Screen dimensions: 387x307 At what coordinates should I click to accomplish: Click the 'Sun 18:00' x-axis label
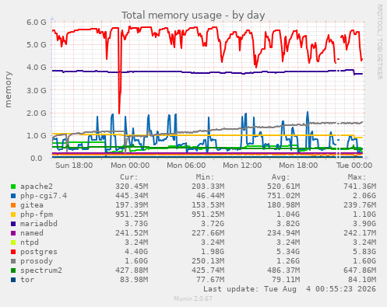[x=74, y=166]
